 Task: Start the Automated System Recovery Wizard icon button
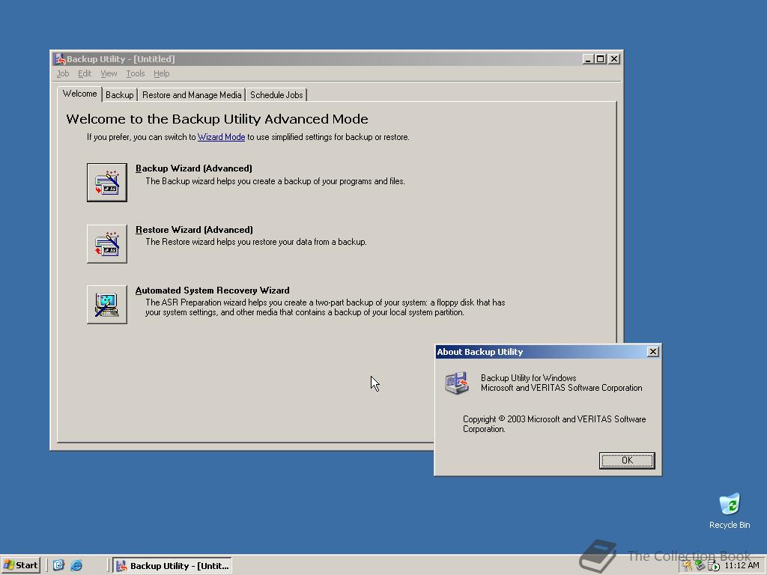point(106,305)
